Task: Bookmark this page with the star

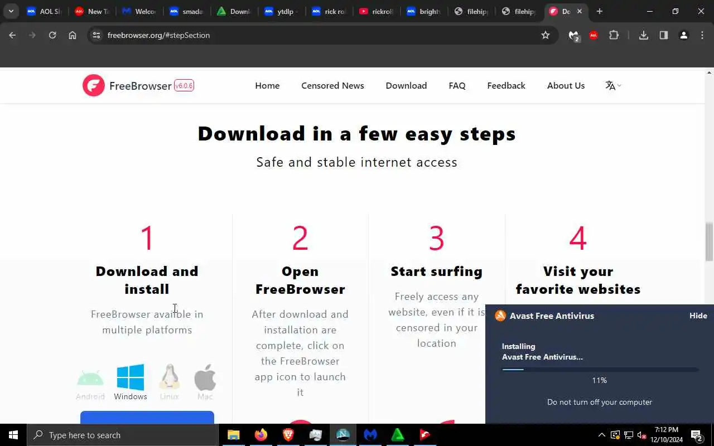Action: (546, 35)
